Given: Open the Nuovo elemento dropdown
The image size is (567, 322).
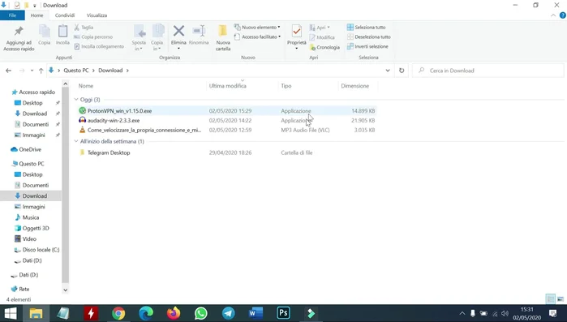Looking at the screenshot, I should pyautogui.click(x=257, y=27).
